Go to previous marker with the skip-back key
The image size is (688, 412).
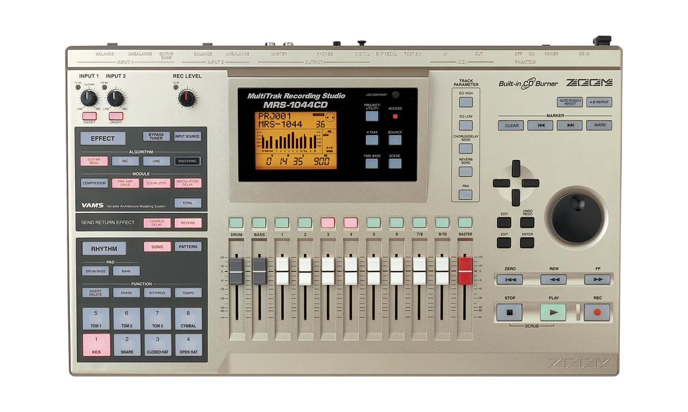tap(541, 125)
